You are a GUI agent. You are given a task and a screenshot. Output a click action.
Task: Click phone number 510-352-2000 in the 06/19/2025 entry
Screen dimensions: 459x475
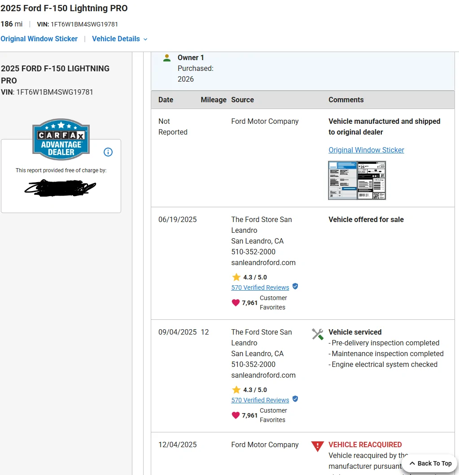254,252
